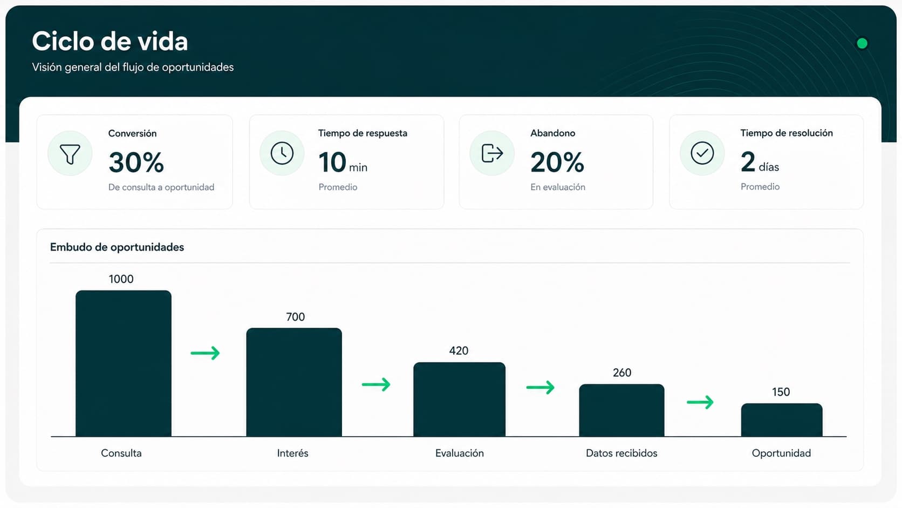Click the Consulta axis label
The height and width of the screenshot is (508, 902).
121,453
